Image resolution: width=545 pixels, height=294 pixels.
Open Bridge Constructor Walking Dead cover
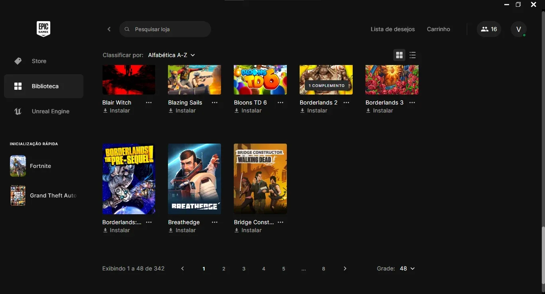click(x=260, y=179)
